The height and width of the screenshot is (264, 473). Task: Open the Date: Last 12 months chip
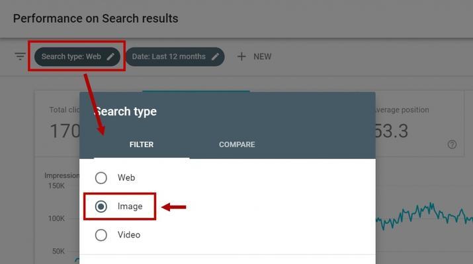point(175,57)
